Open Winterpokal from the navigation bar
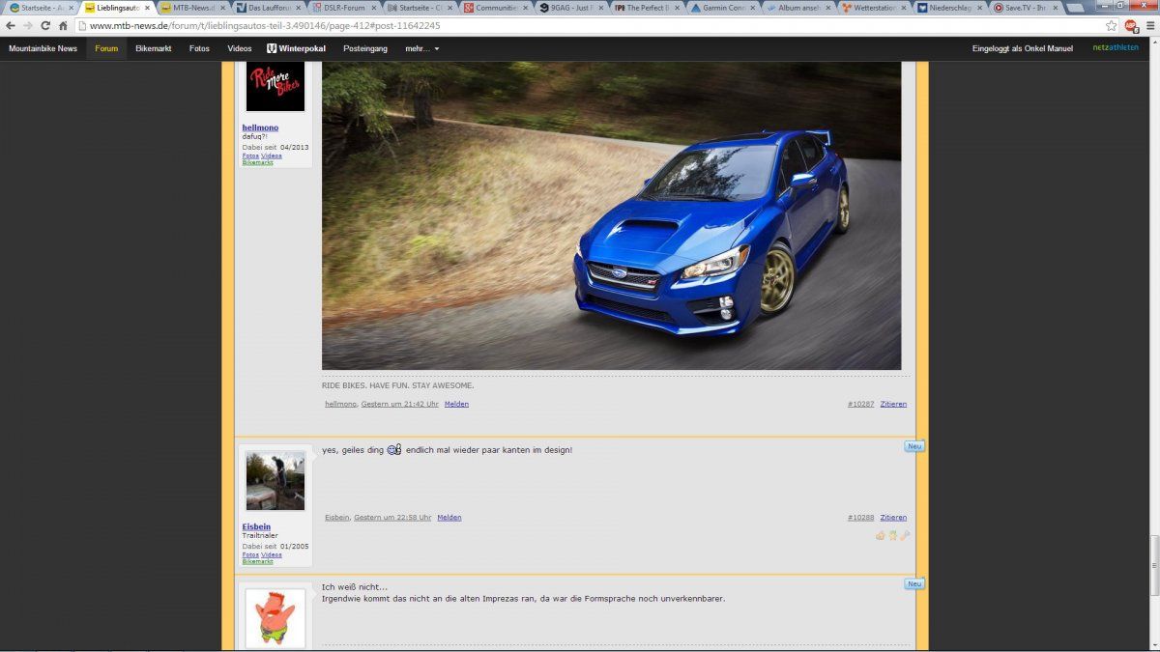The width and height of the screenshot is (1160, 652). [x=300, y=48]
